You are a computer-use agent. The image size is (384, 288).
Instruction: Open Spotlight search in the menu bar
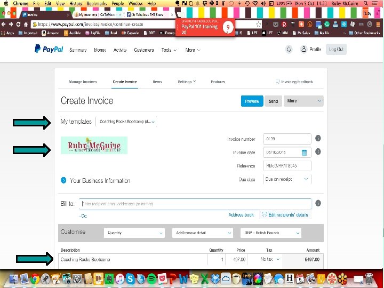[x=366, y=3]
